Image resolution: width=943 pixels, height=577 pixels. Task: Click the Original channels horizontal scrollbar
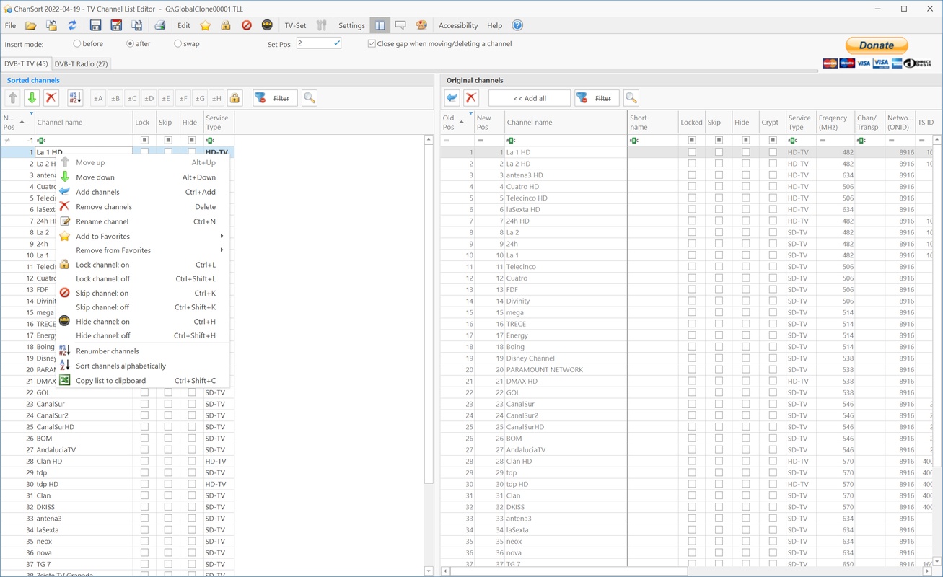[569, 571]
